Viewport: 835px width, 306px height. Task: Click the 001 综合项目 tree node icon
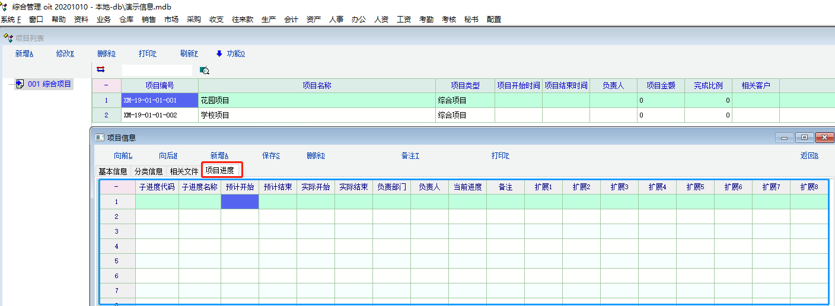[x=20, y=84]
